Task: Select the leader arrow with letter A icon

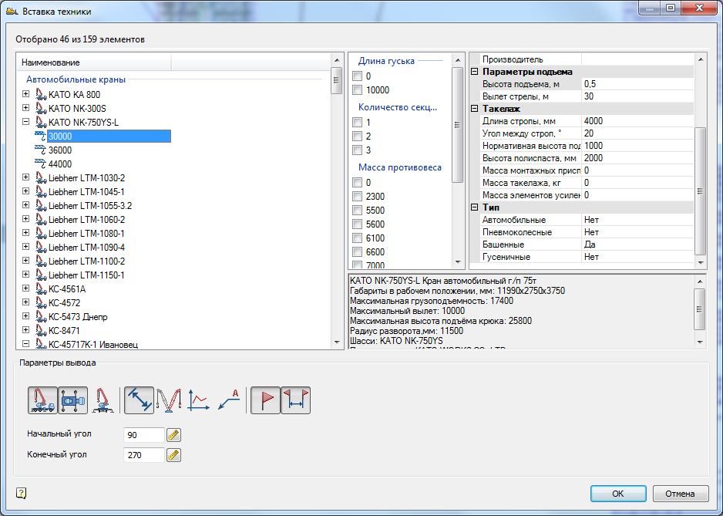Action: [x=229, y=400]
